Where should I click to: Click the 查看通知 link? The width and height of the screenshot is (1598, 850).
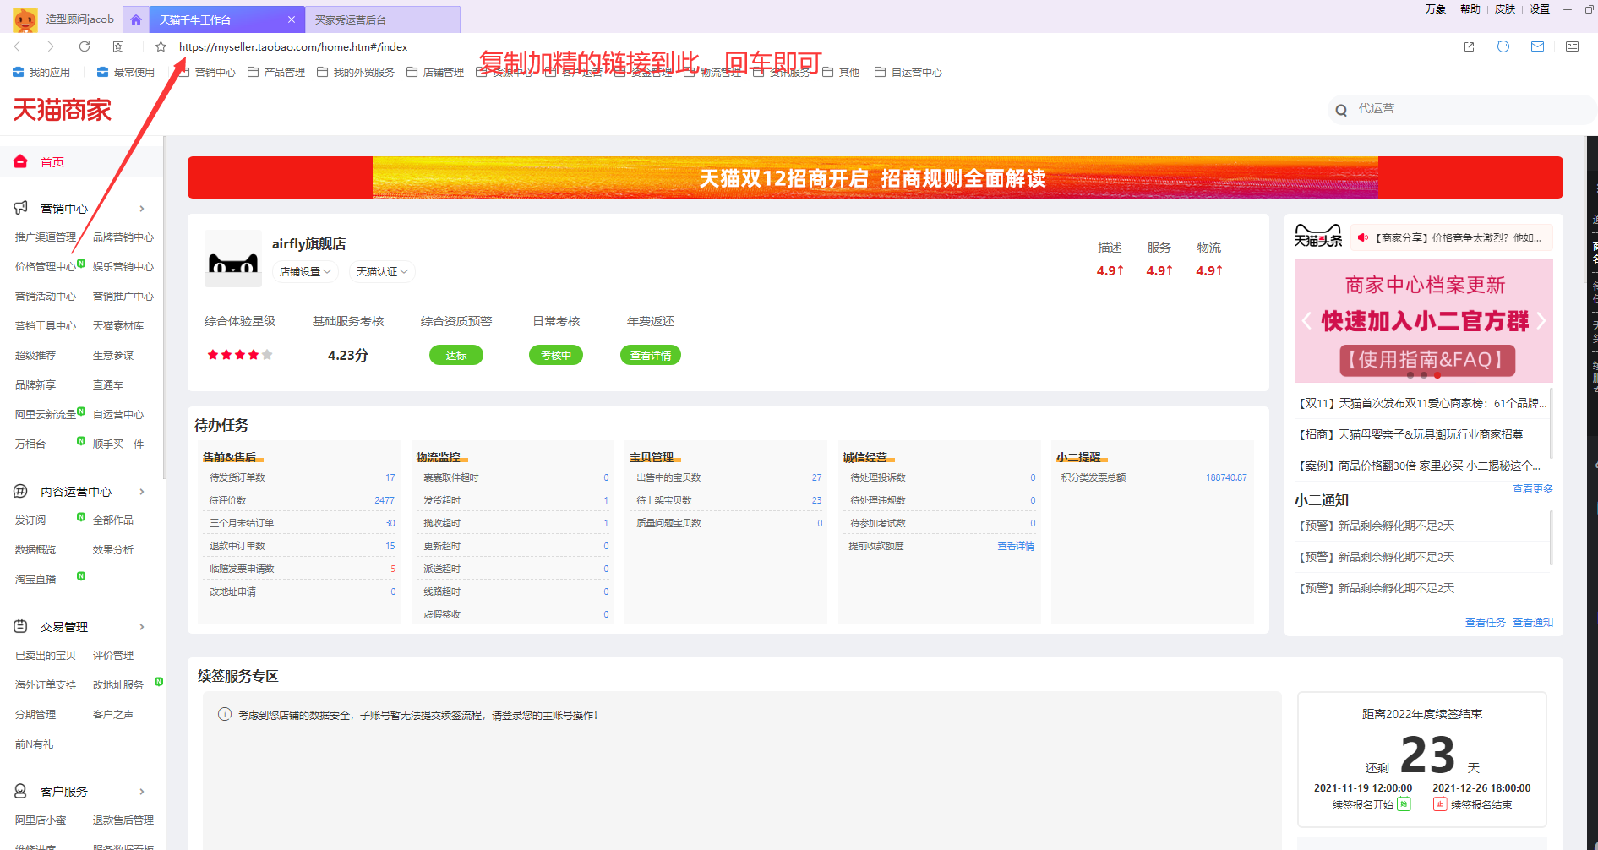click(x=1532, y=622)
